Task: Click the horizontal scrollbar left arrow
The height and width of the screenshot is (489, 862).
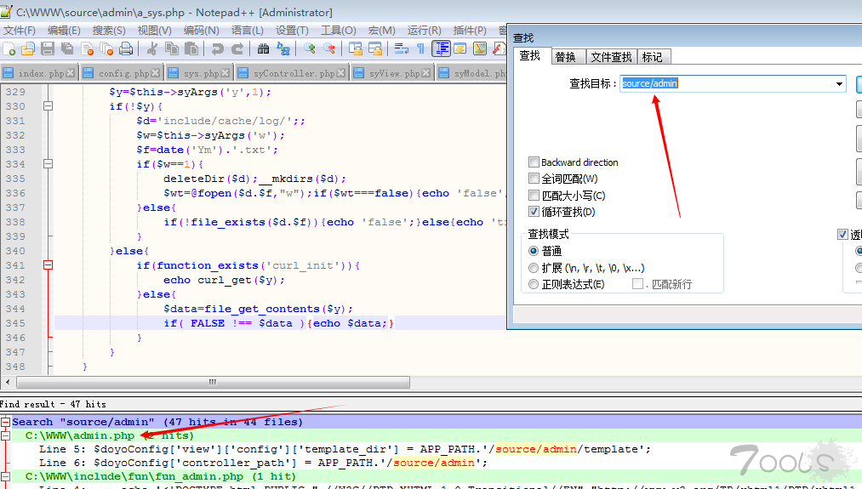Action: [8, 382]
